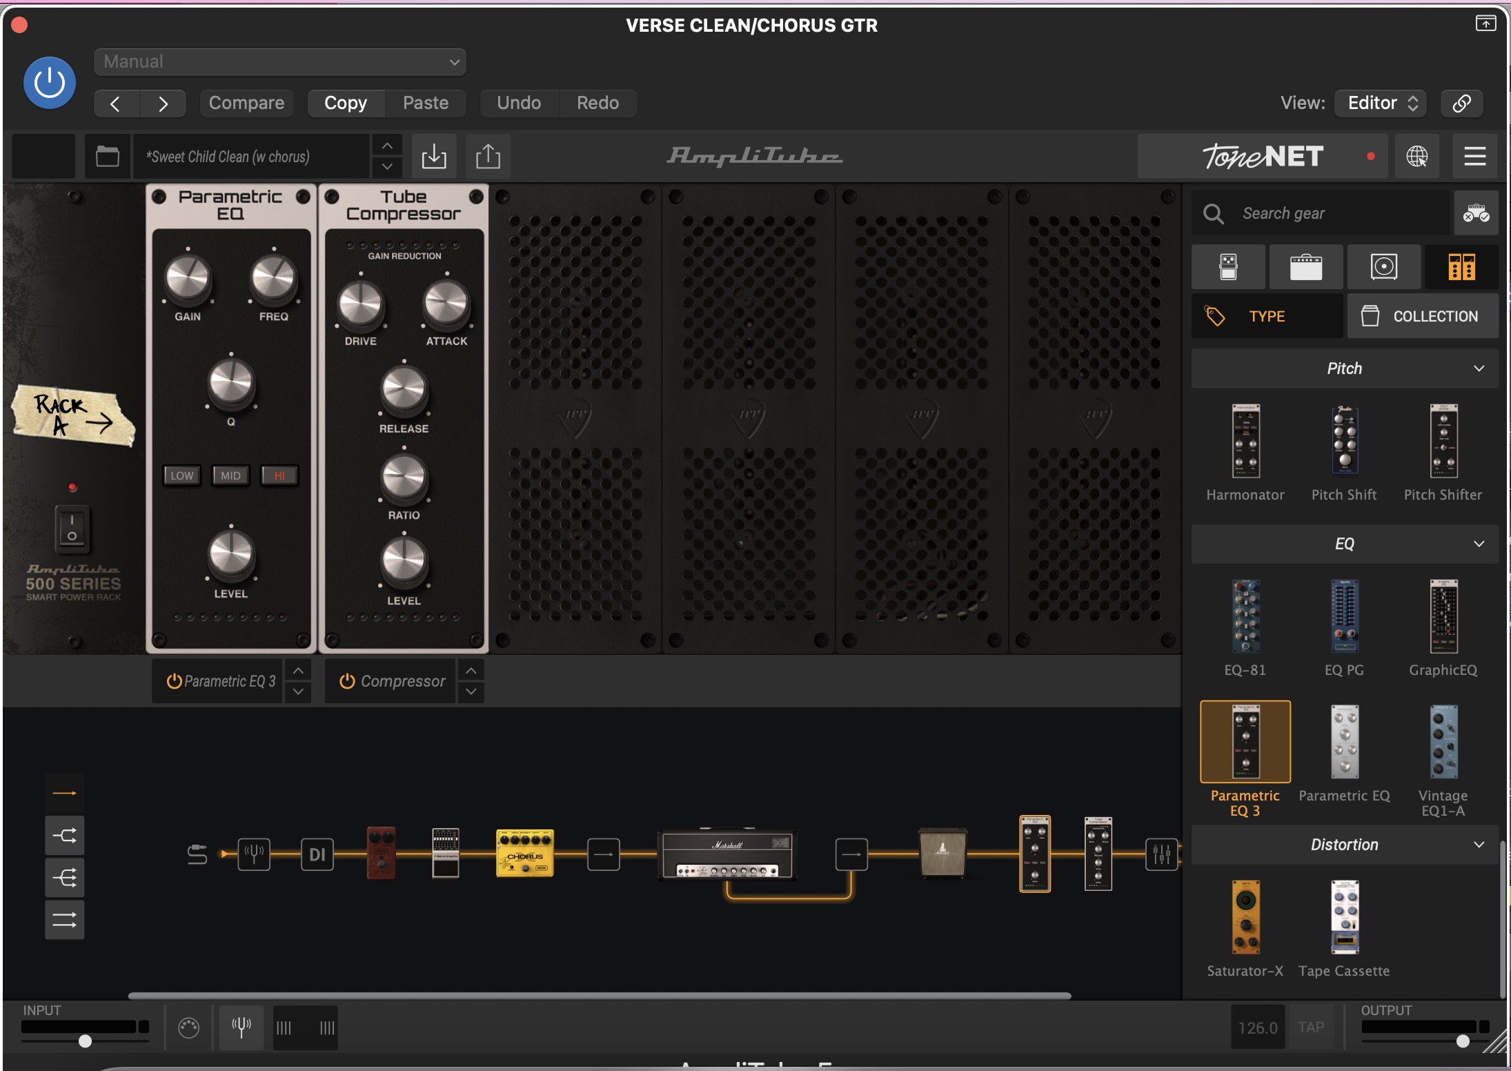Image resolution: width=1511 pixels, height=1071 pixels.
Task: Select the TYPE filter tab
Action: coord(1267,316)
